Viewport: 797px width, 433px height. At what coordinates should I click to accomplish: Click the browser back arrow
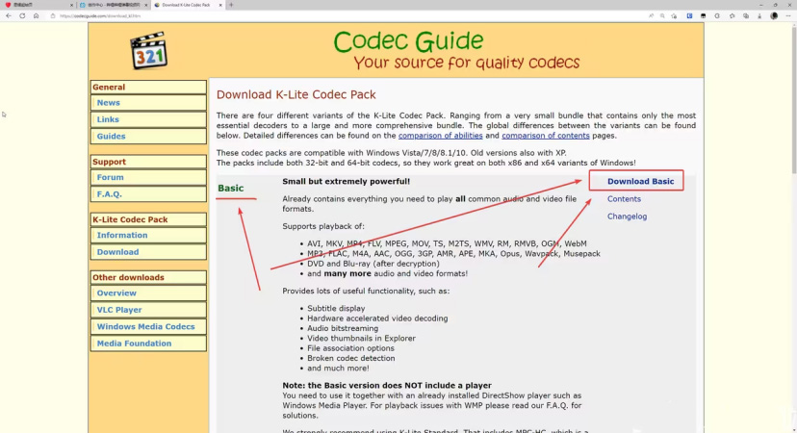click(9, 15)
